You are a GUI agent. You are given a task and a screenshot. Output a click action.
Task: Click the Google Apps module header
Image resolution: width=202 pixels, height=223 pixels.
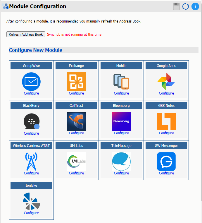coord(166,66)
